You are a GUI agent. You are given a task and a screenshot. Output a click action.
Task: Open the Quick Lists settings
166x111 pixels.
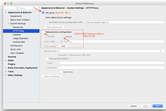point(16,49)
